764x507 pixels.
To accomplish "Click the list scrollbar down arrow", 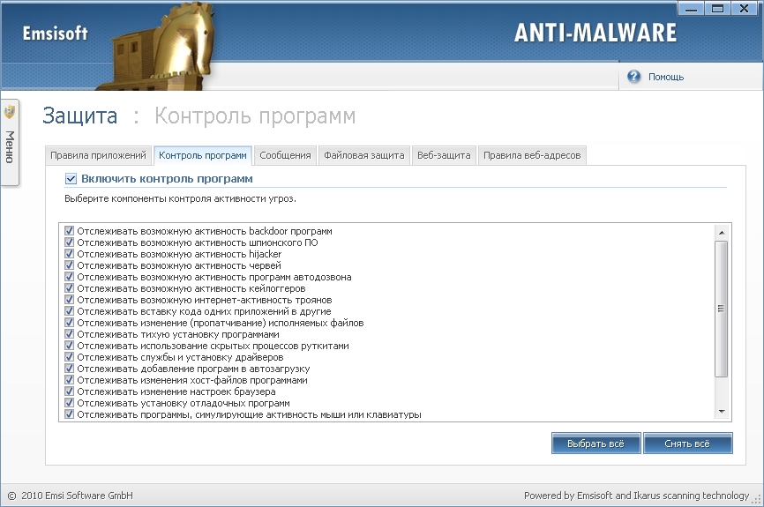I will click(x=722, y=412).
